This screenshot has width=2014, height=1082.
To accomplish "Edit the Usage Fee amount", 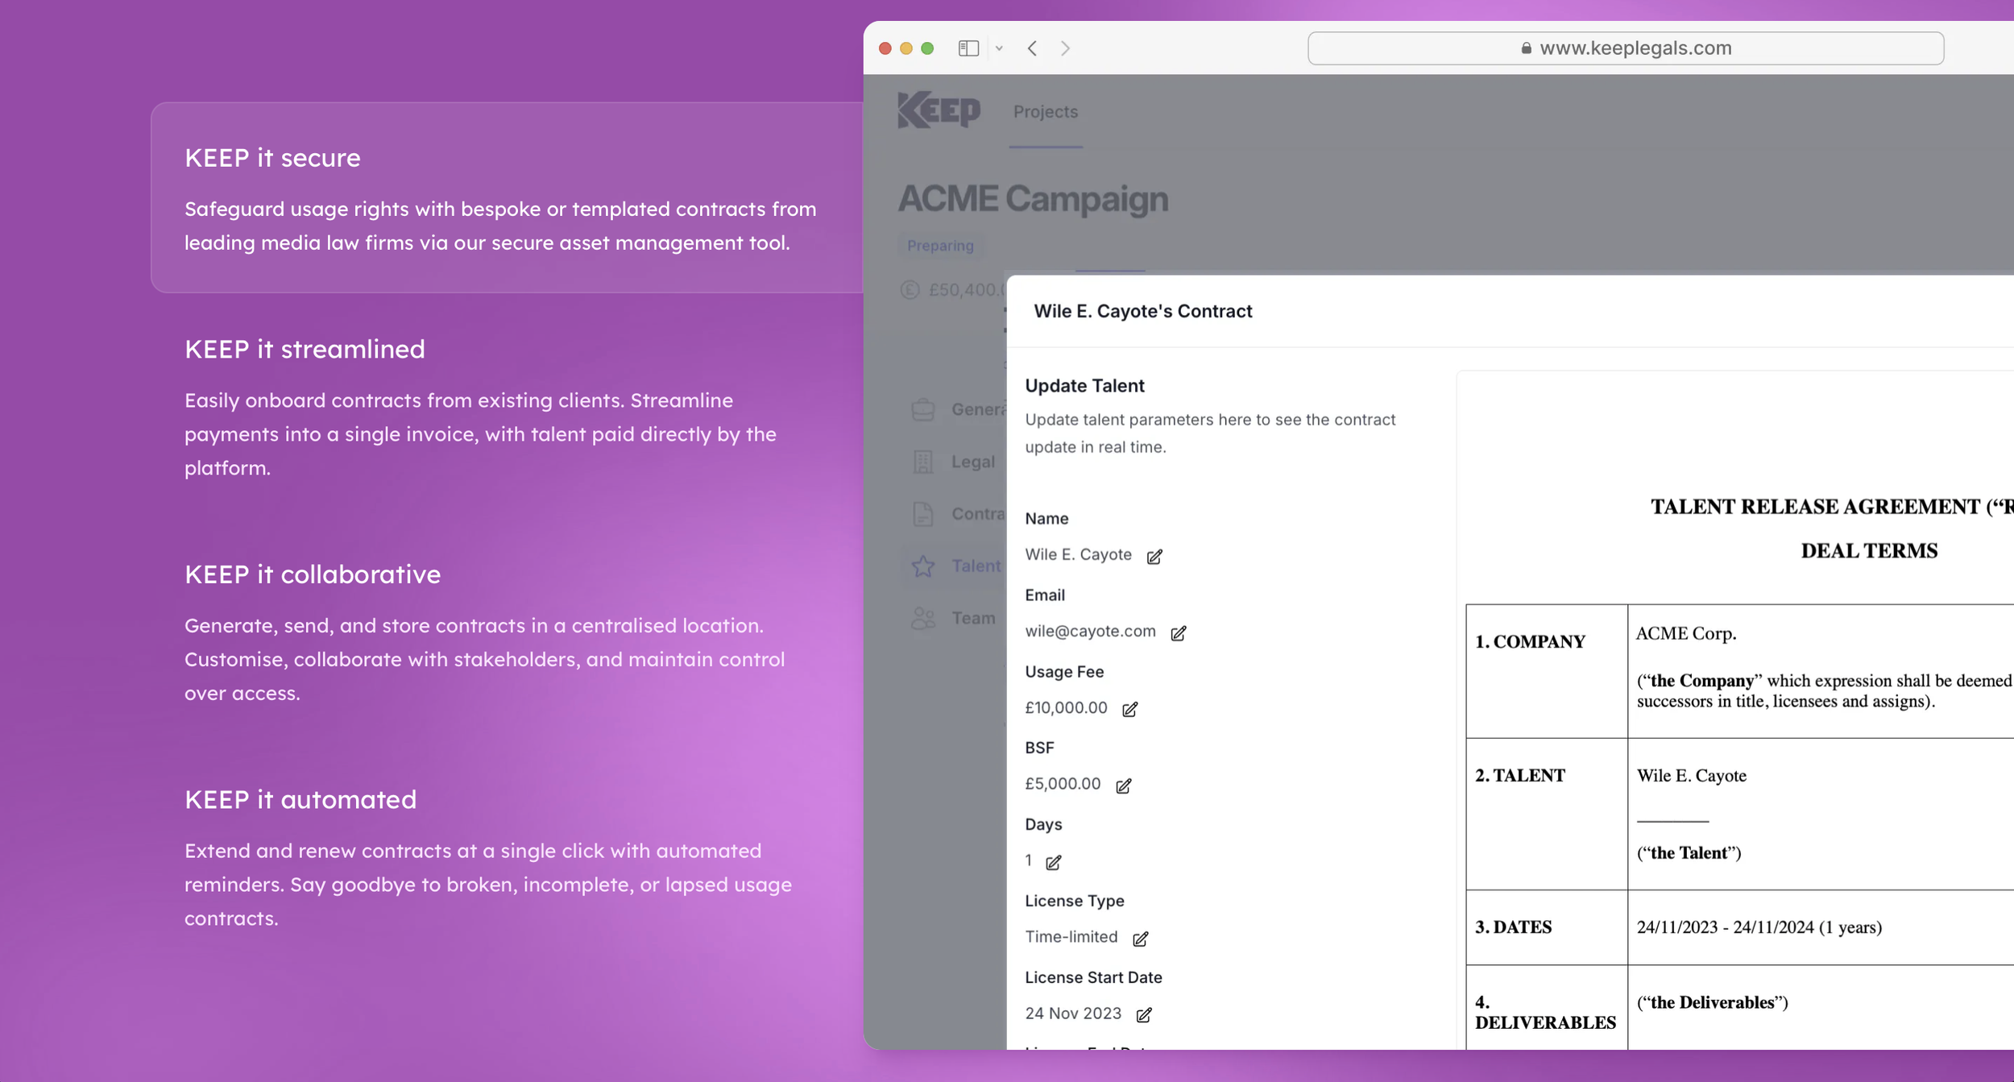I will (x=1129, y=709).
